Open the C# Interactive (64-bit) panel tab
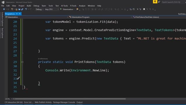186x105 pixels. (14, 102)
